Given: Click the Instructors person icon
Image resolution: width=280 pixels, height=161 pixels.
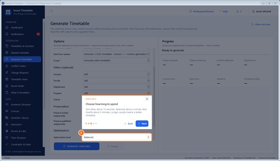Looking at the screenshot, I should [x=7, y=124].
